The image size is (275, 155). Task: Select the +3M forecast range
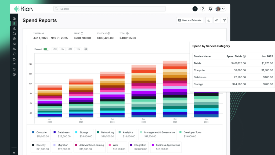pos(62,49)
